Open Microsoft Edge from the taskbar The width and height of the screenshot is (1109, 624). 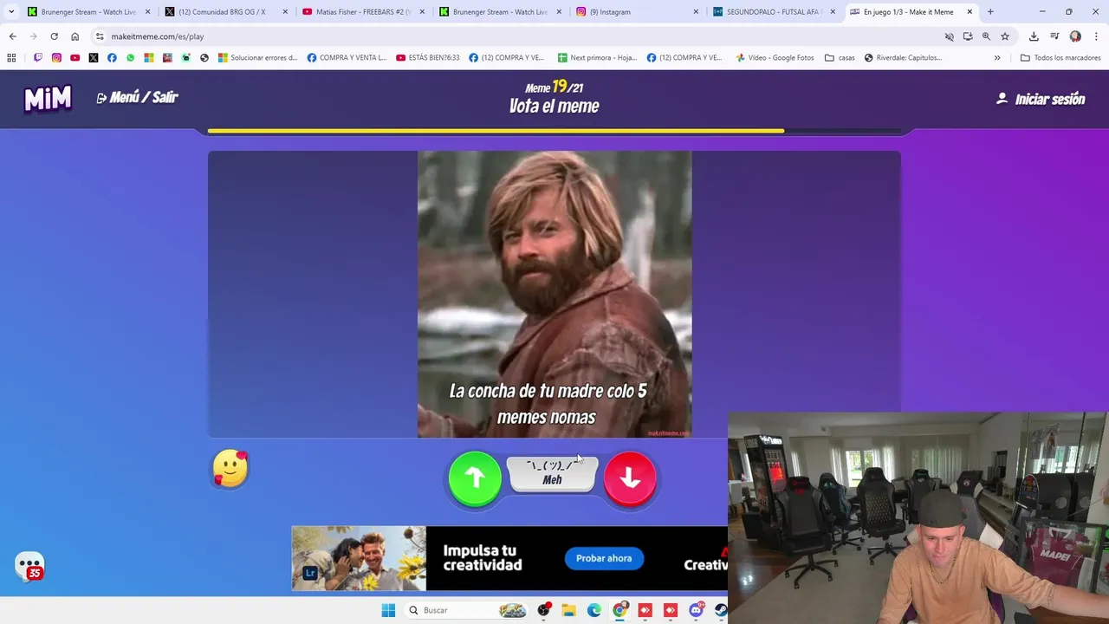pos(594,610)
